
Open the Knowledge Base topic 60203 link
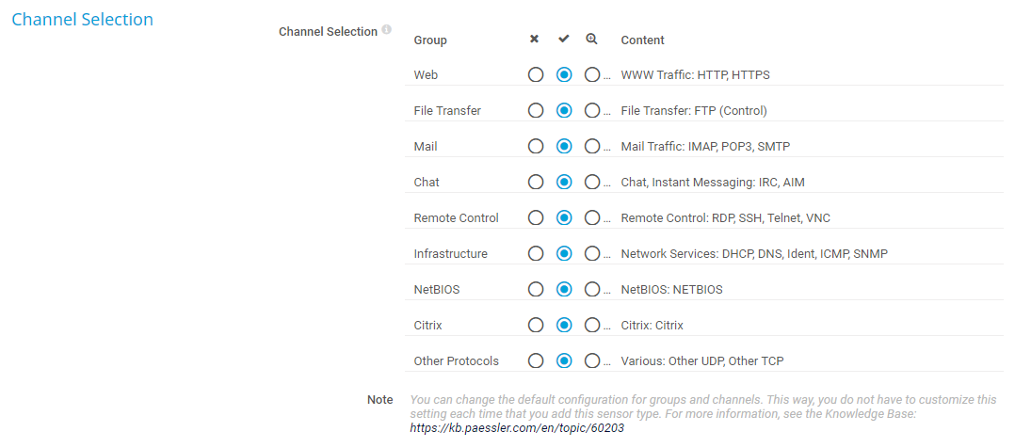pos(517,428)
